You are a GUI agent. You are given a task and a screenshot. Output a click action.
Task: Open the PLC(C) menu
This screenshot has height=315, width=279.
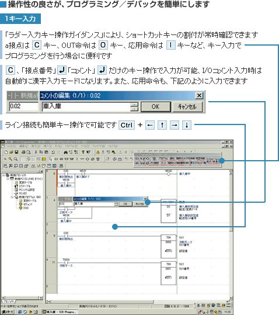pos(58,146)
